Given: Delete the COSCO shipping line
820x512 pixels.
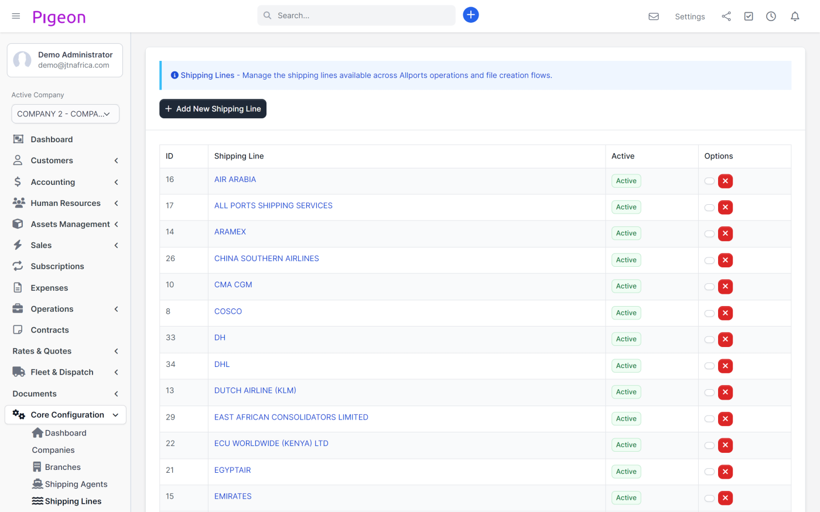Looking at the screenshot, I should pos(725,314).
